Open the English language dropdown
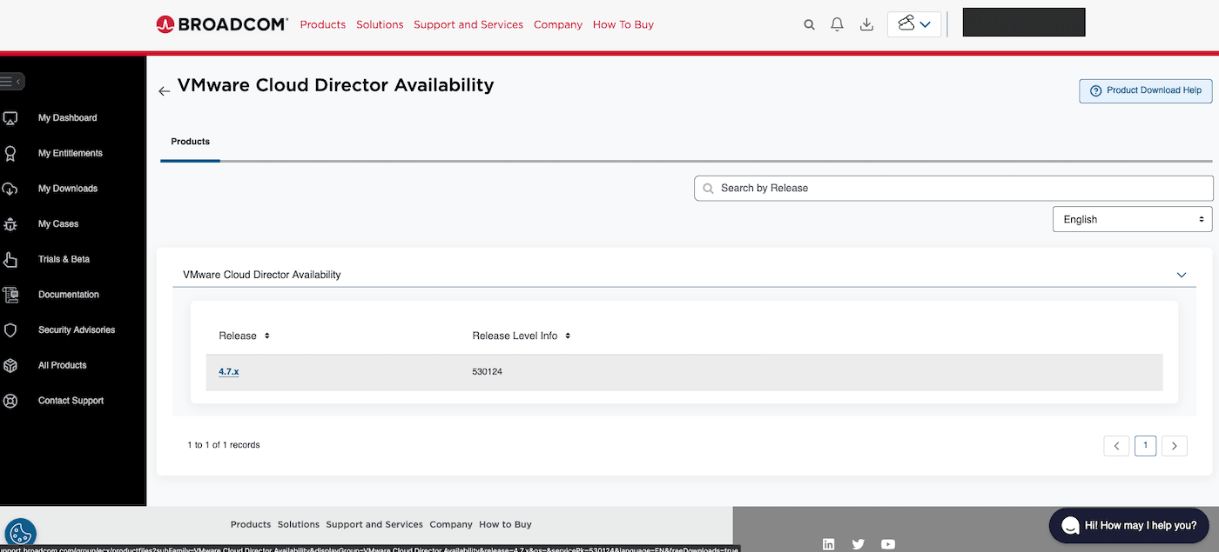 [x=1132, y=219]
